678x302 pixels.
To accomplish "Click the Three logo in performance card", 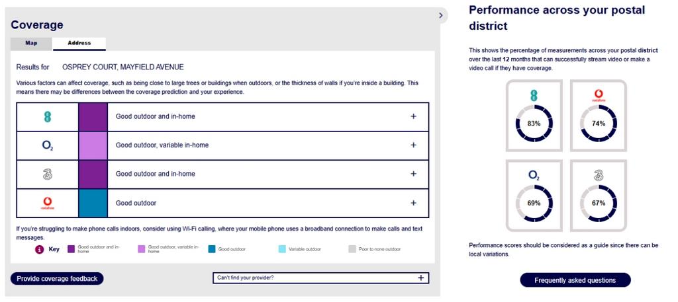I will [x=599, y=175].
